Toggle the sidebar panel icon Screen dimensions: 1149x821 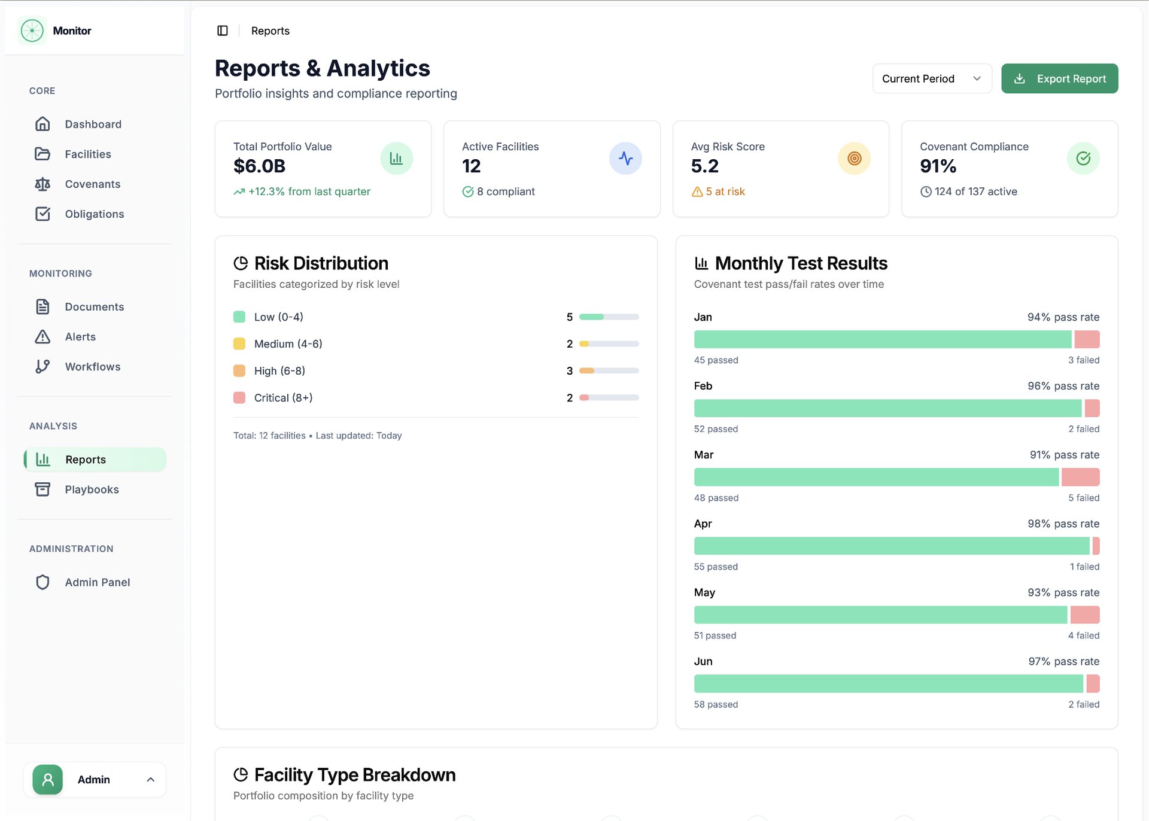[x=222, y=31]
